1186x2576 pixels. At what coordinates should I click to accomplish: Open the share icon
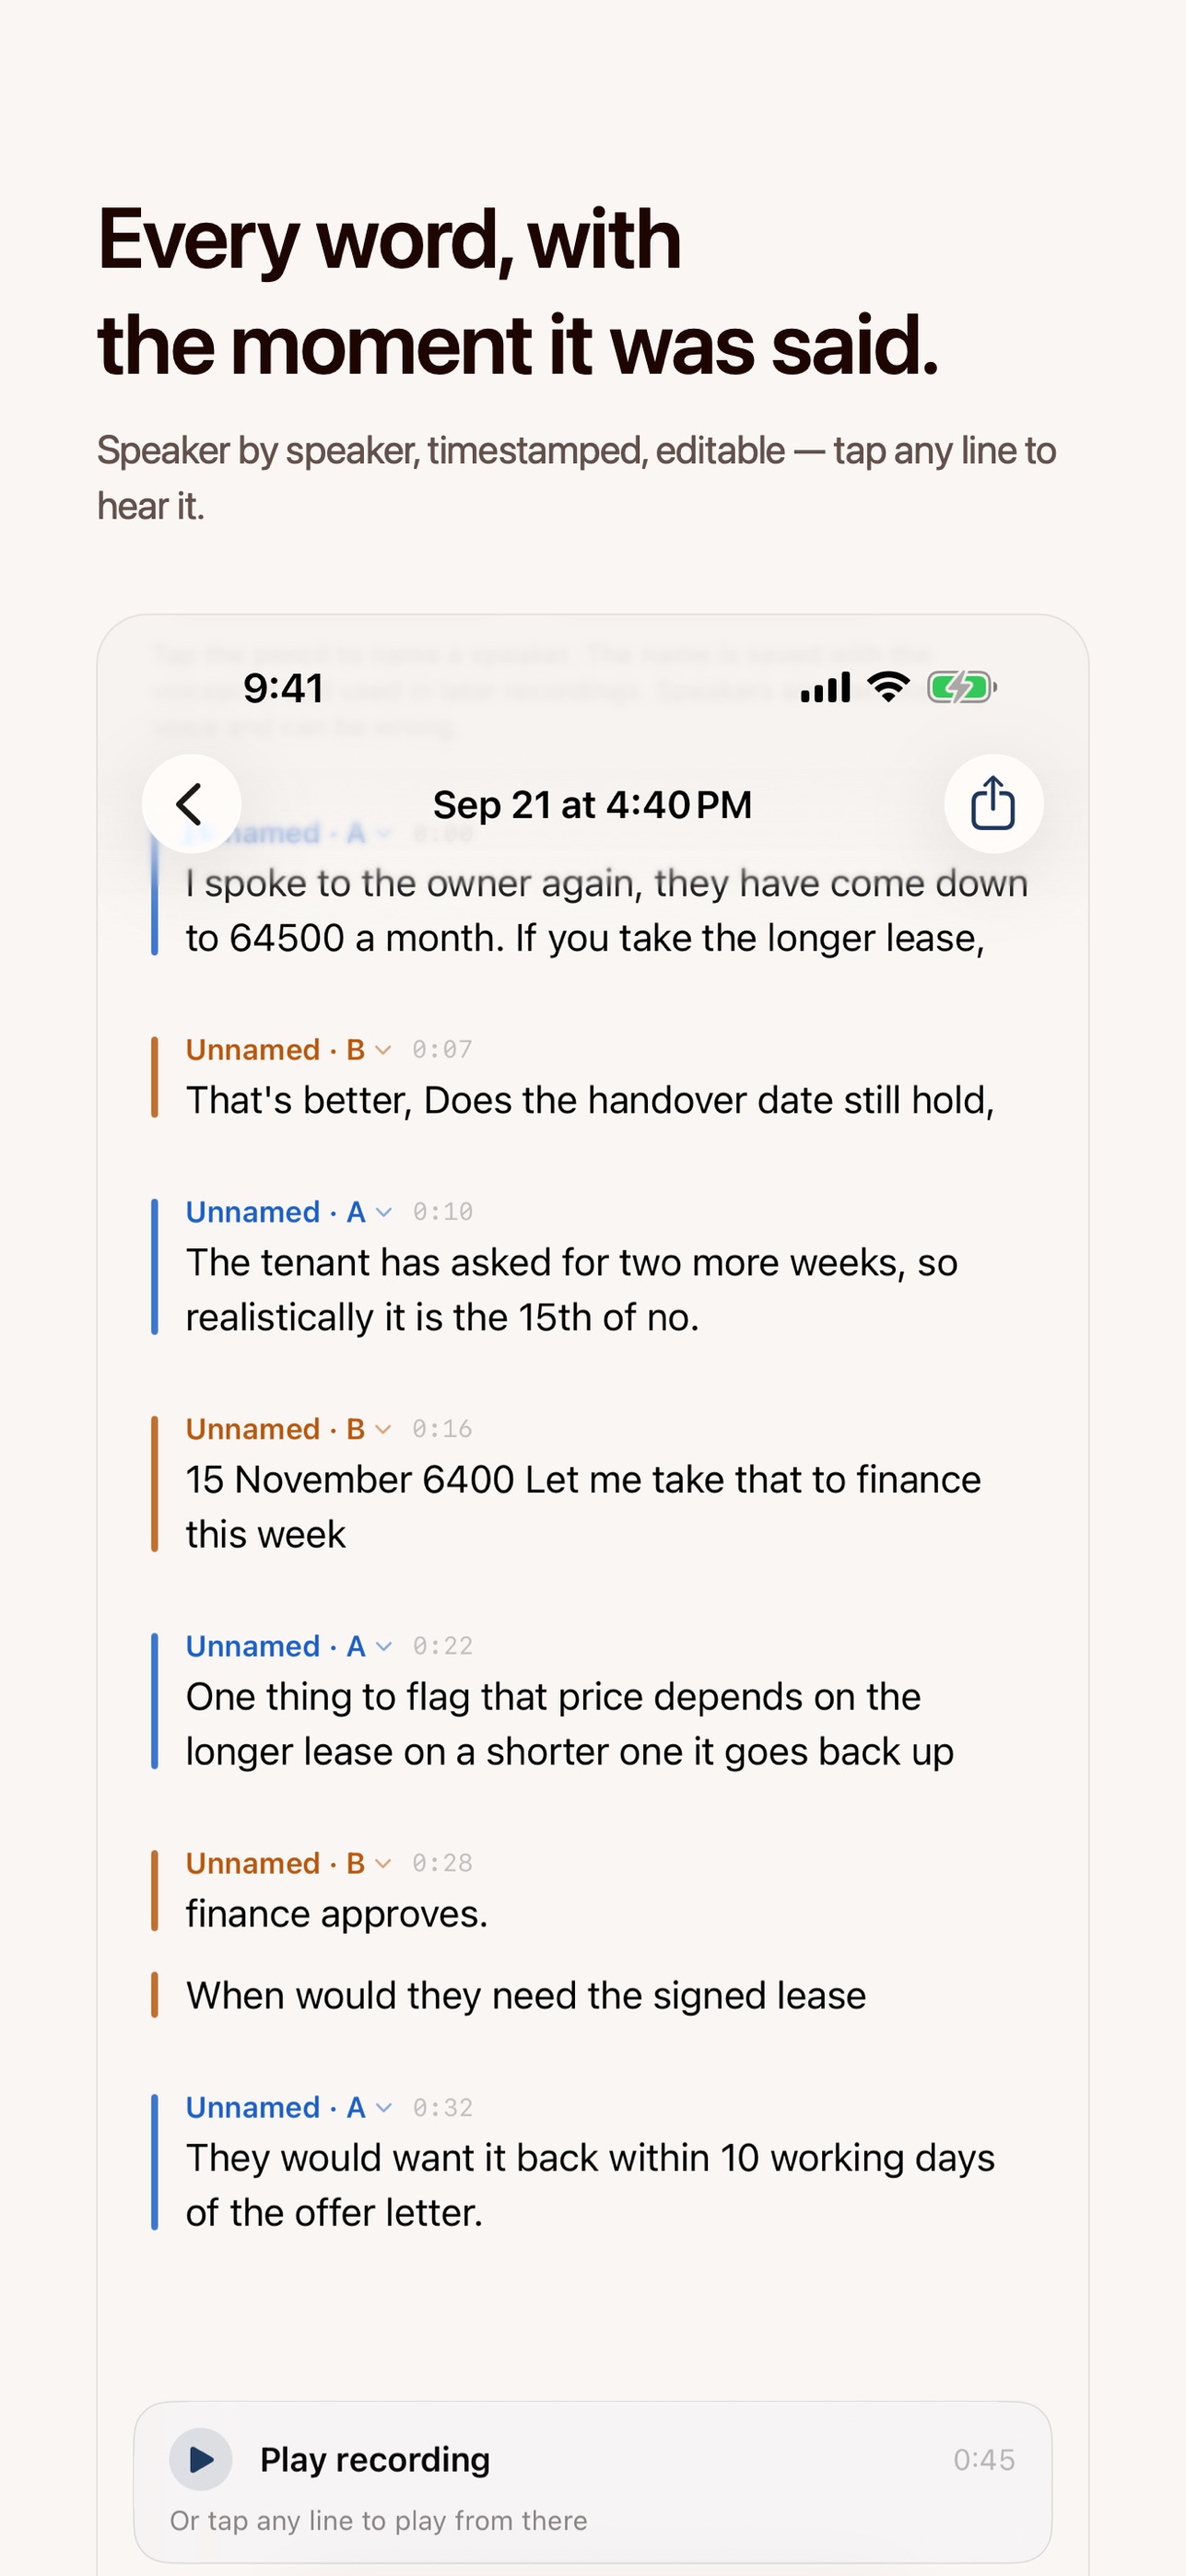pyautogui.click(x=993, y=803)
